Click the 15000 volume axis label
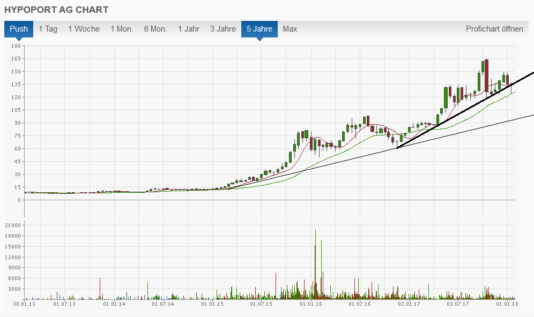This screenshot has width=534, height=317. click(13, 247)
